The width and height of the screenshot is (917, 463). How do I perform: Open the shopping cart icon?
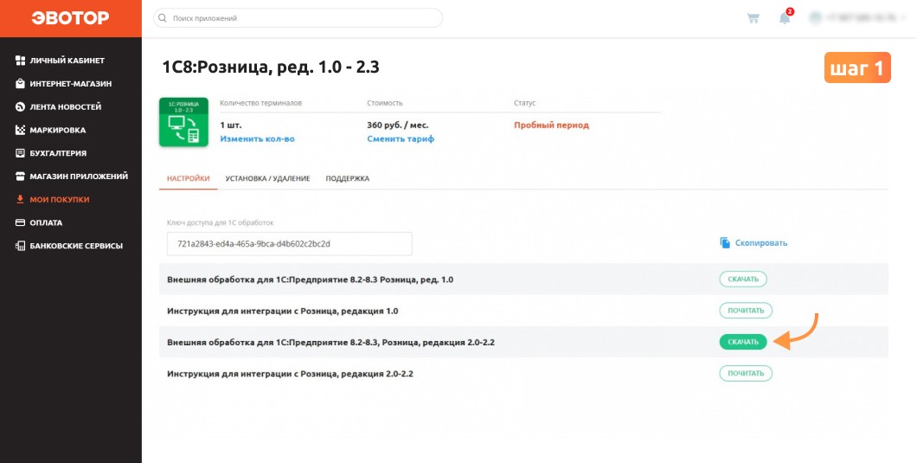(x=753, y=18)
